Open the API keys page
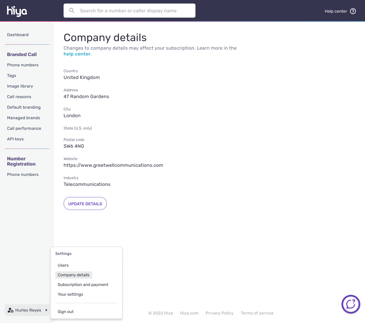This screenshot has width=365, height=323. tap(15, 139)
